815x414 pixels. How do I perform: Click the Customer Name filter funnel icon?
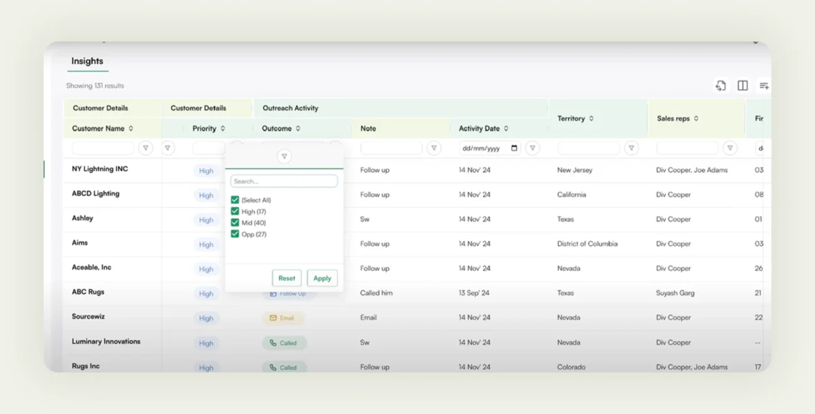coord(145,148)
